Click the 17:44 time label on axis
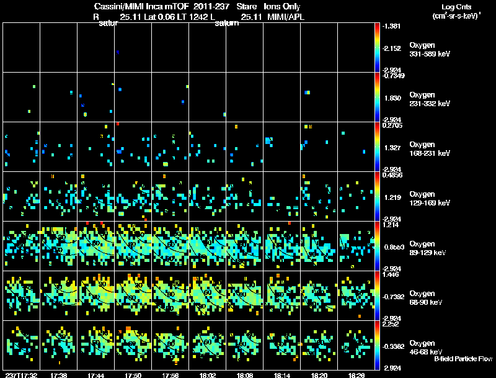 click(96, 376)
